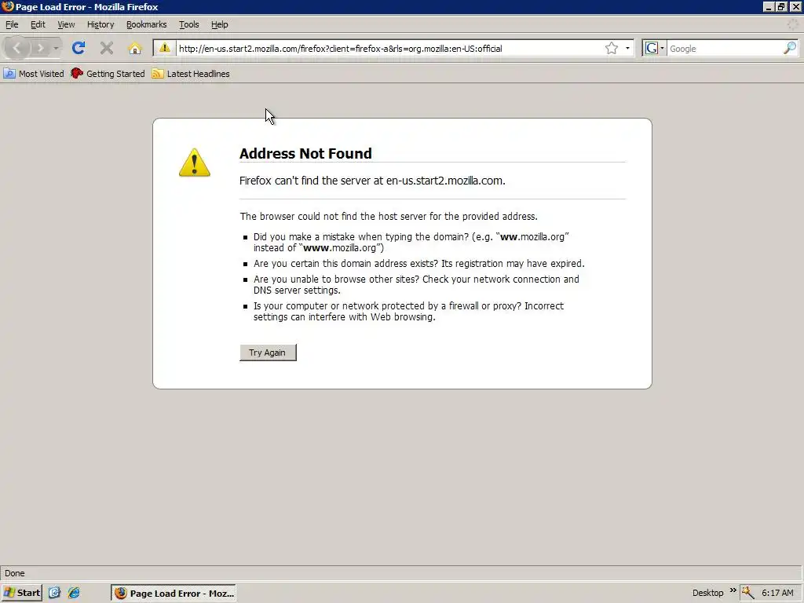The image size is (804, 603).
Task: Click the Desktop toolbar label in taskbar
Action: [x=707, y=594]
